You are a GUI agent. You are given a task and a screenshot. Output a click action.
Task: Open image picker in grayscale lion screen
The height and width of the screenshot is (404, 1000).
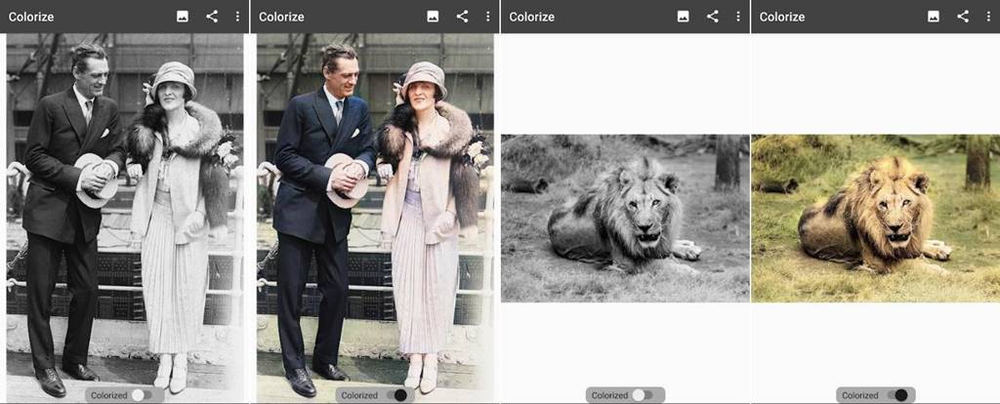[683, 17]
